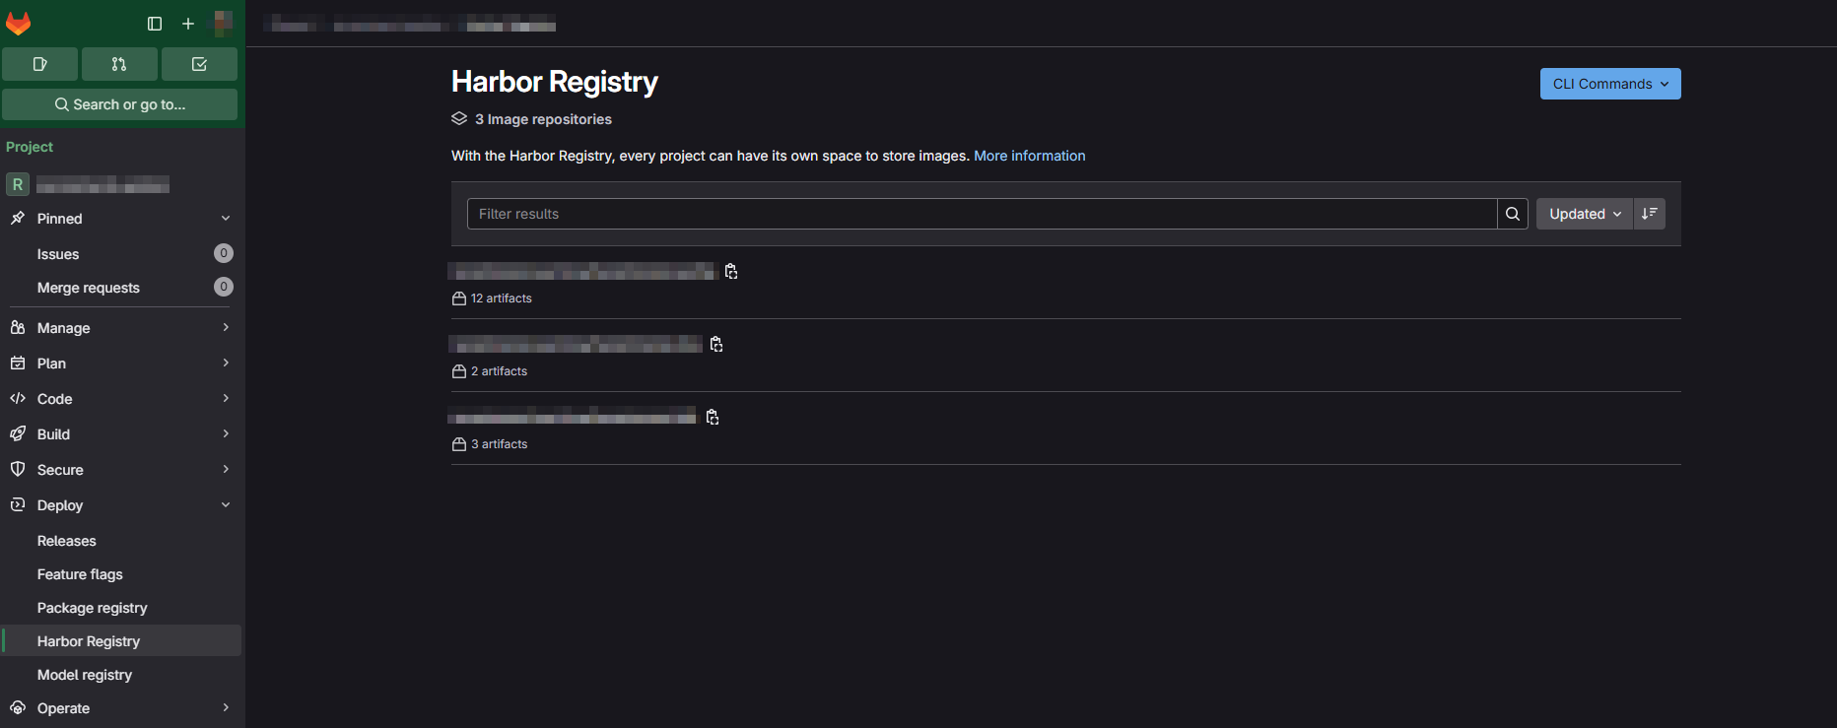The image size is (1837, 728).
Task: Click the GitLab fox logo
Action: [x=19, y=23]
